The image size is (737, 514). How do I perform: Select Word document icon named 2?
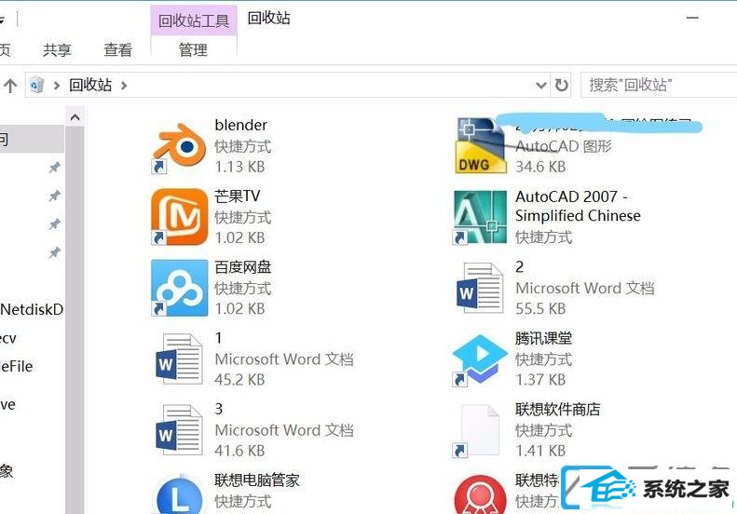[480, 288]
